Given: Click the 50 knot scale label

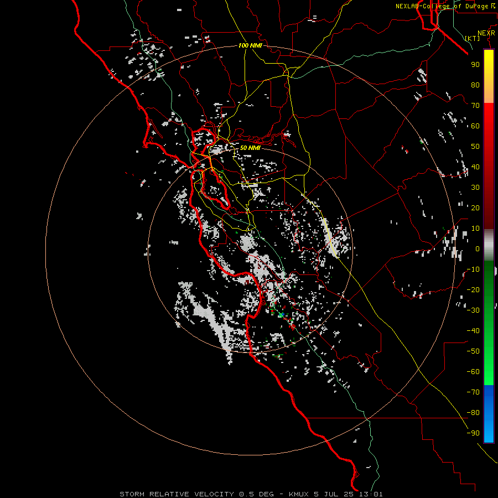Looking at the screenshot, I should coord(475,147).
